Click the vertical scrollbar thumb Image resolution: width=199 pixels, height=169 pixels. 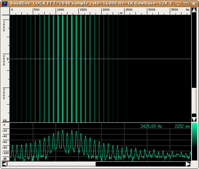pos(194,101)
